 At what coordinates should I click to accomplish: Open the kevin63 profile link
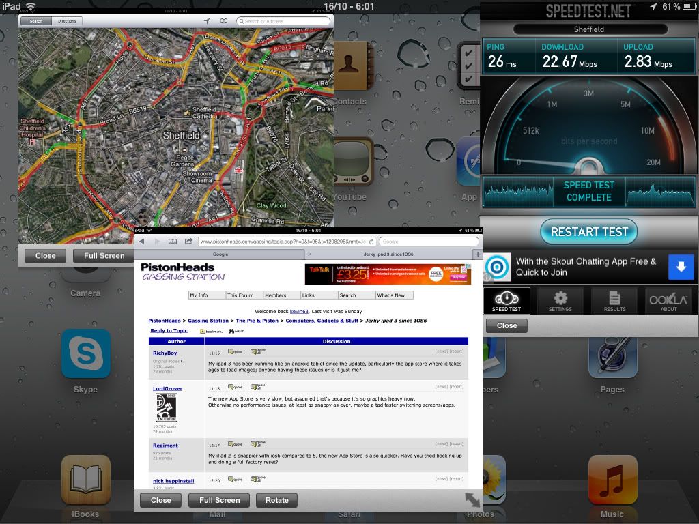(299, 311)
